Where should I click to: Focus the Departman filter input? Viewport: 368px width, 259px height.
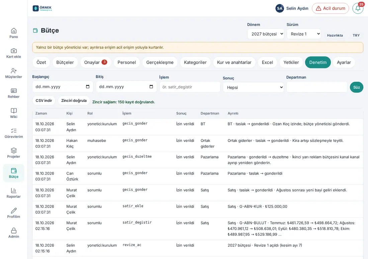pos(316,87)
